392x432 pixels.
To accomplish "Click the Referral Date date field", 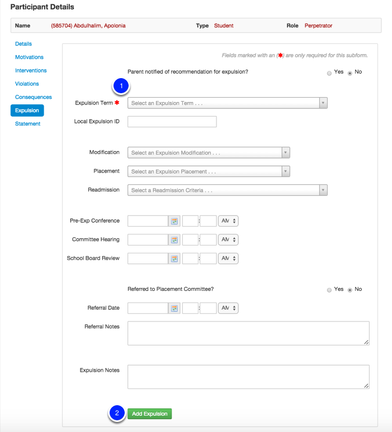I will click(148, 308).
